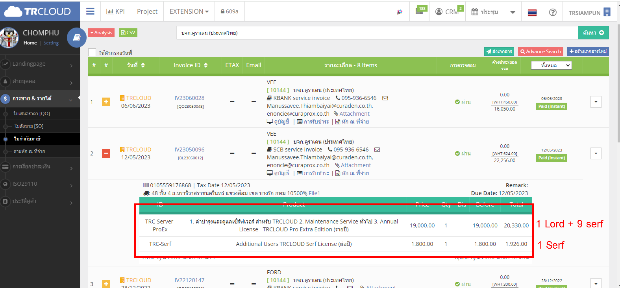Click customer code 10144 in first row
Image resolution: width=620 pixels, height=288 pixels.
(x=278, y=90)
